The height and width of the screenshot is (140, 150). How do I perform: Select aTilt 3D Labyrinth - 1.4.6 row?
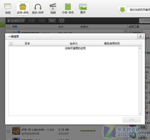[65, 131]
